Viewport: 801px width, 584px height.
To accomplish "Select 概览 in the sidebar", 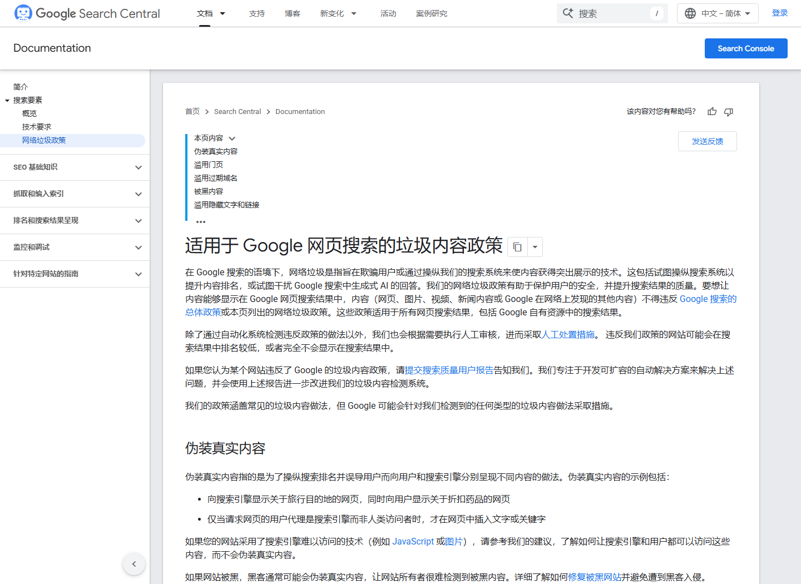I will [29, 113].
